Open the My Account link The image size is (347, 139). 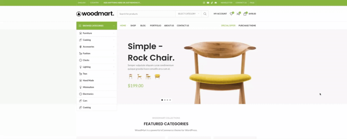(220, 14)
